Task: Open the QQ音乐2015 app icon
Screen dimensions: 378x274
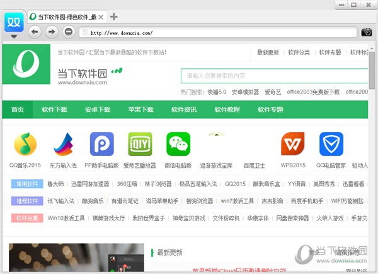Action: (25, 144)
